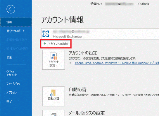Click the green plus icon for adding account
The height and width of the screenshot is (116, 159).
pos(45,44)
